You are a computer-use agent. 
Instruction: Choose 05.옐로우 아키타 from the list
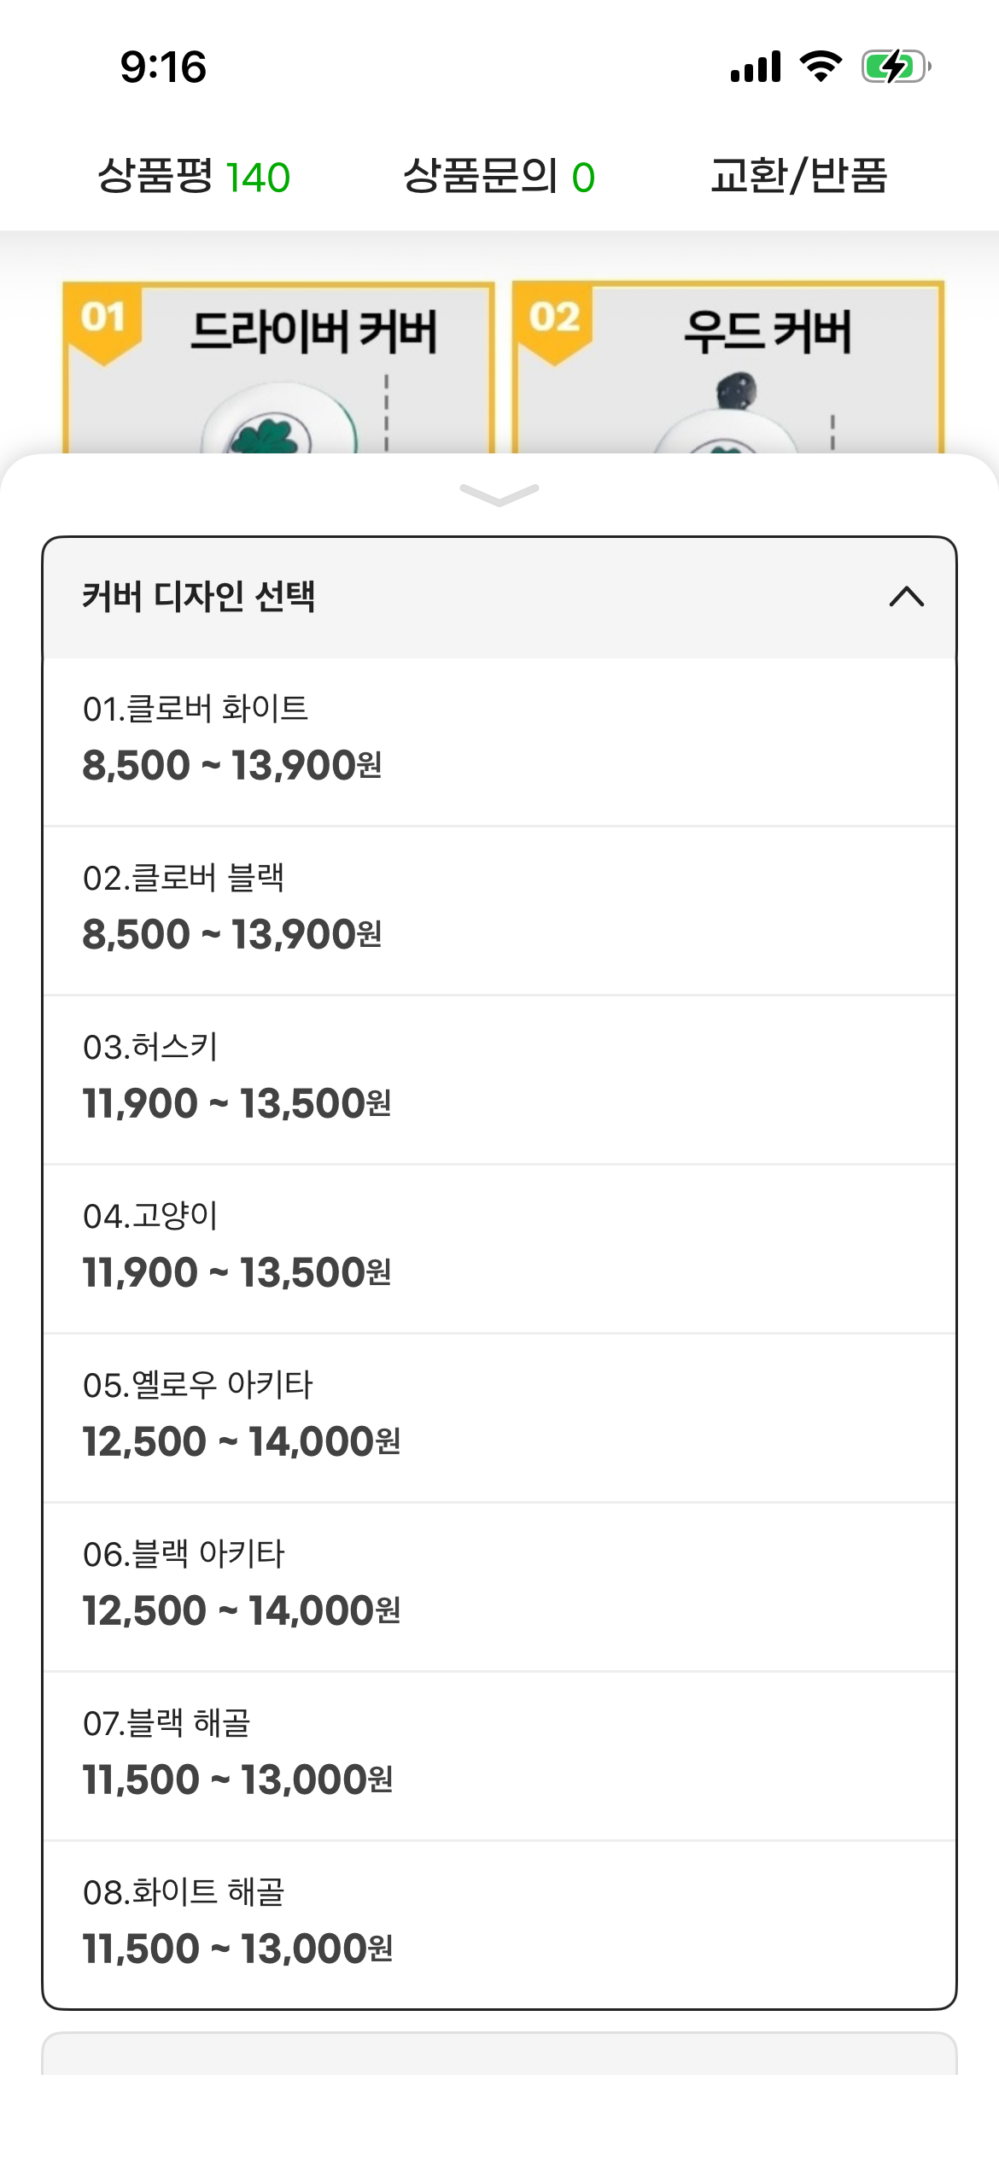[x=499, y=1416]
